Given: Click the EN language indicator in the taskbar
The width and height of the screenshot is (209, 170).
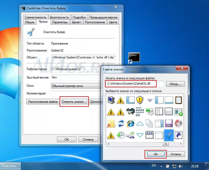Looking at the screenshot, I should point(154,165).
